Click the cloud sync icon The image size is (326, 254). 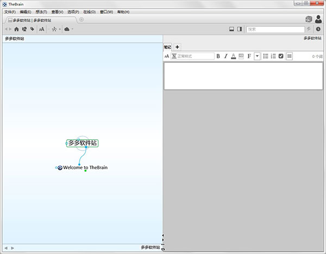click(x=67, y=29)
